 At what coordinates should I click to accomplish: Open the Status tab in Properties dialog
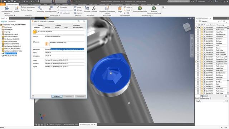[66, 28]
